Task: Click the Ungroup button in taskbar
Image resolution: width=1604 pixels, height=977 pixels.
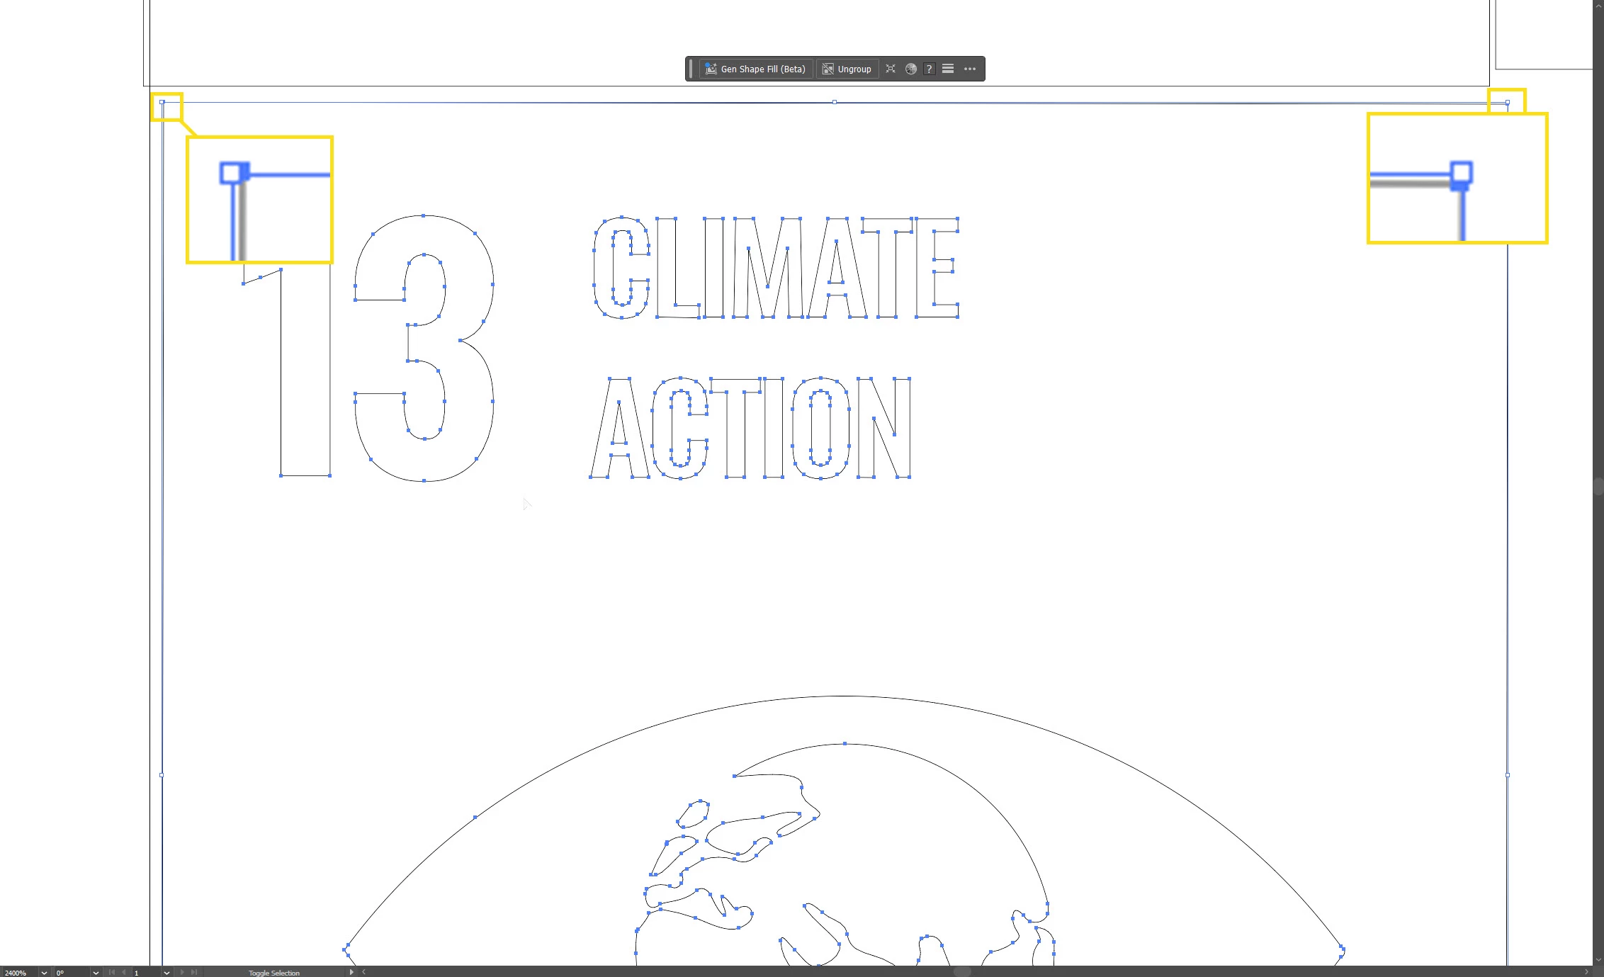Action: coord(847,69)
